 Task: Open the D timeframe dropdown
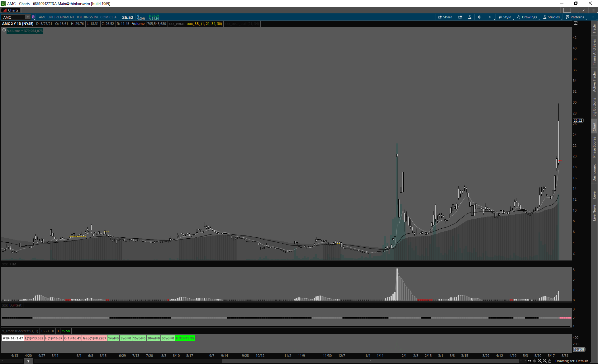coord(490,17)
